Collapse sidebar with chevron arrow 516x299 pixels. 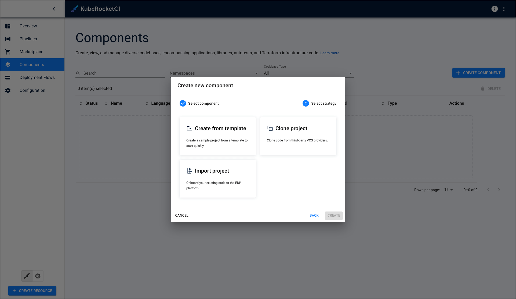pyautogui.click(x=54, y=9)
